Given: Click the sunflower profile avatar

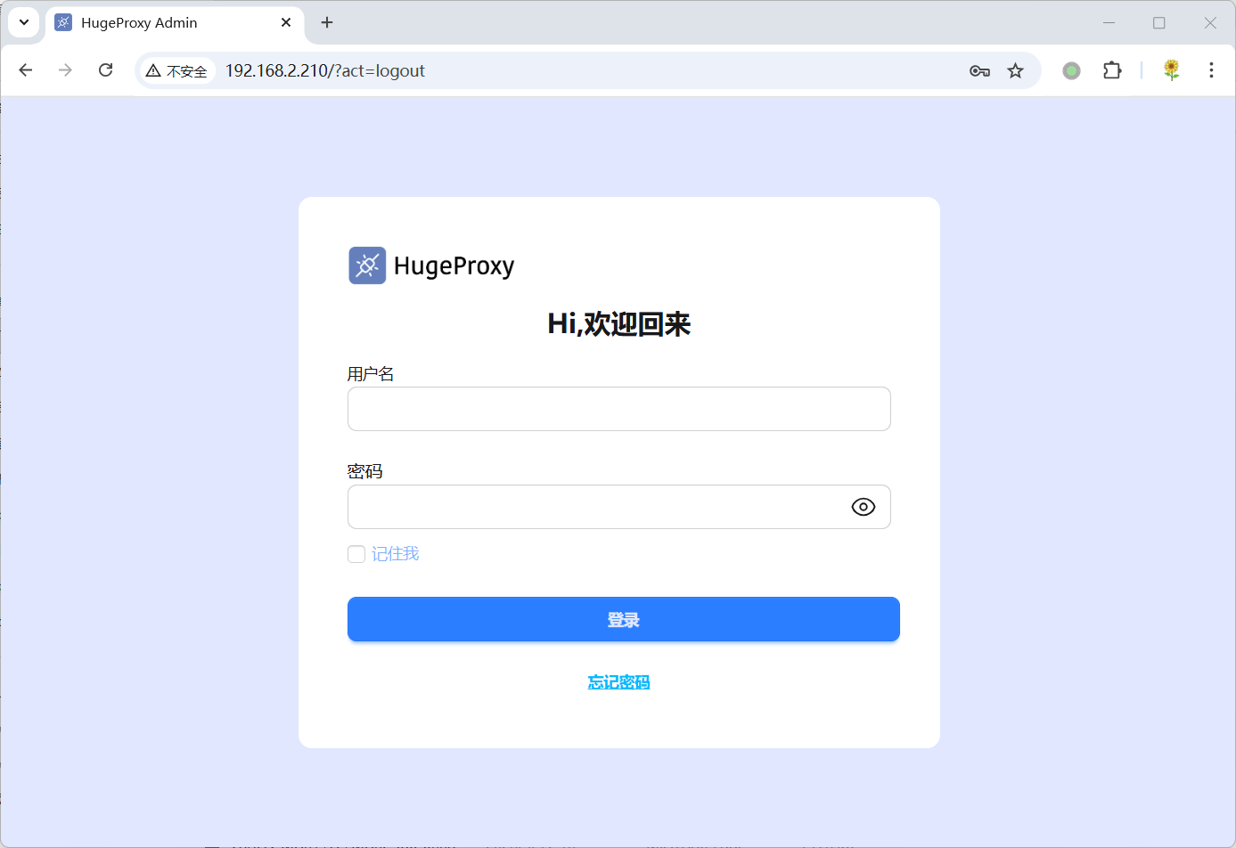Looking at the screenshot, I should [1171, 69].
